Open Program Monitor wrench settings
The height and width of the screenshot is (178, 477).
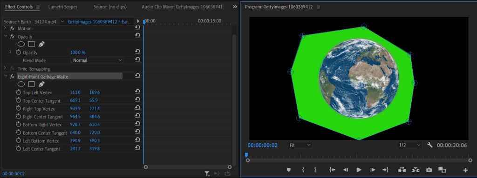point(430,145)
